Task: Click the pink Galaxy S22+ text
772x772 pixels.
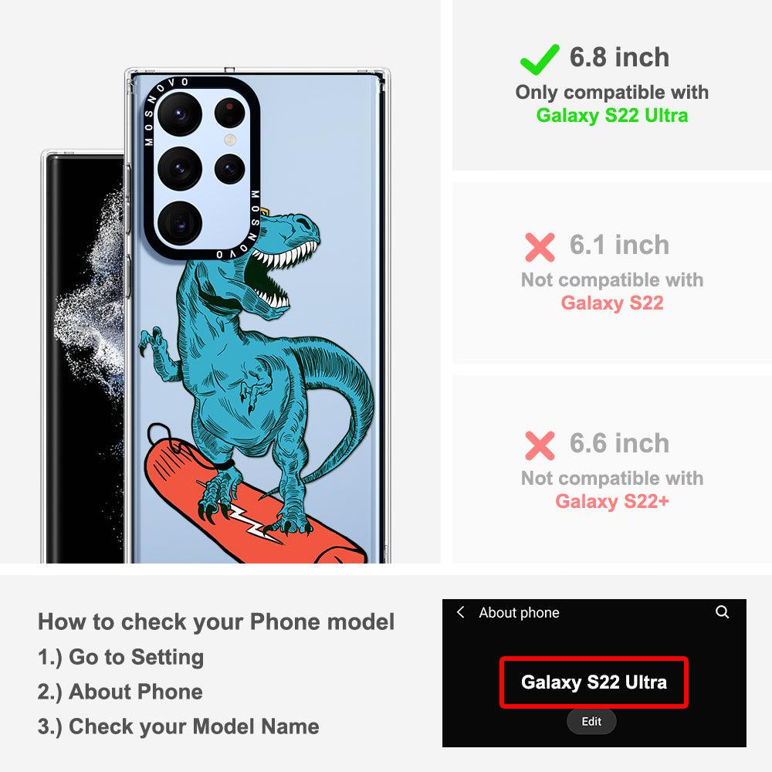Action: [x=612, y=501]
